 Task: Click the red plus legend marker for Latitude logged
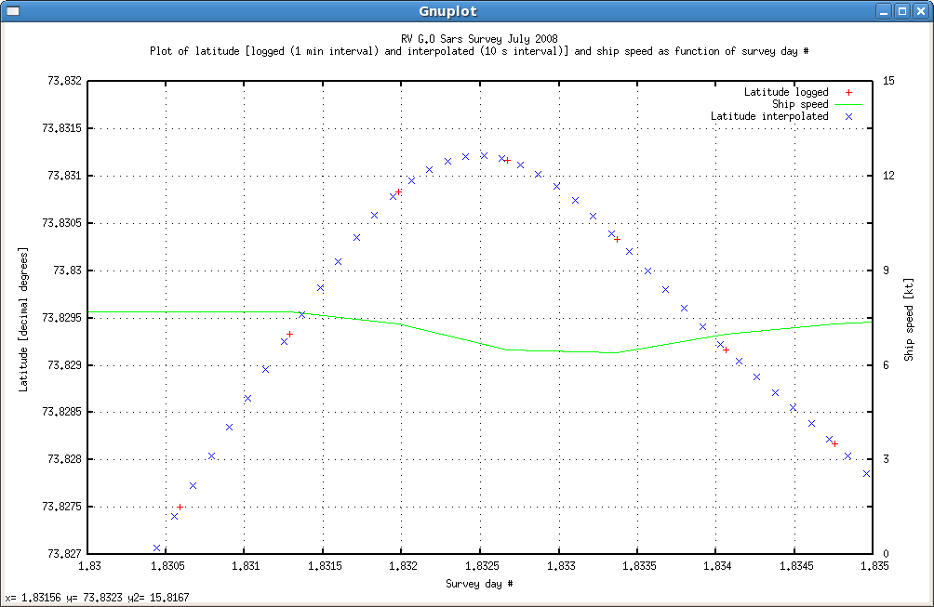pos(847,92)
